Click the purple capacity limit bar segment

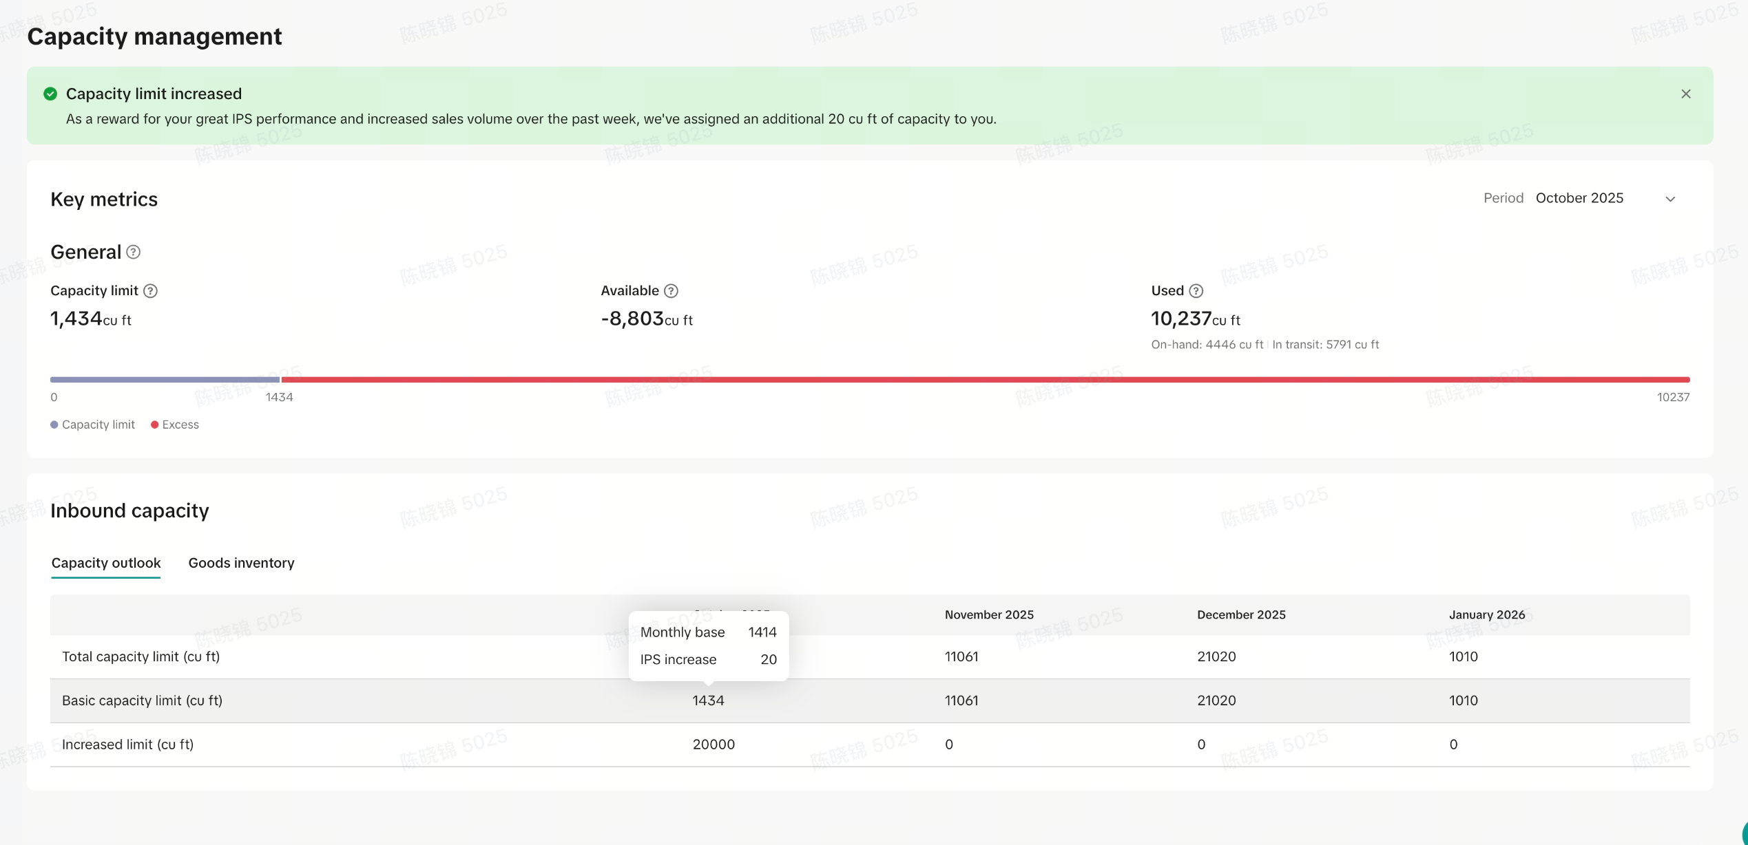[165, 379]
